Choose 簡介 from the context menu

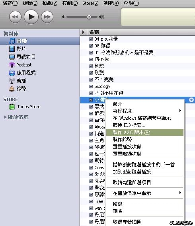click(145, 103)
